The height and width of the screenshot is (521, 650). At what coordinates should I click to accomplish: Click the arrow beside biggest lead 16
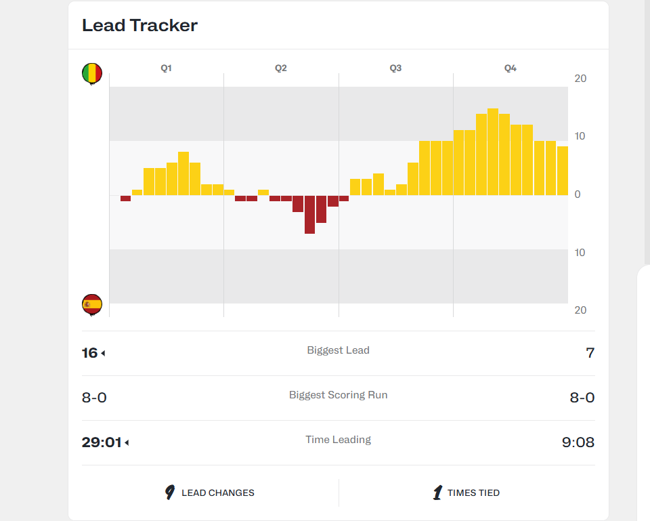103,354
